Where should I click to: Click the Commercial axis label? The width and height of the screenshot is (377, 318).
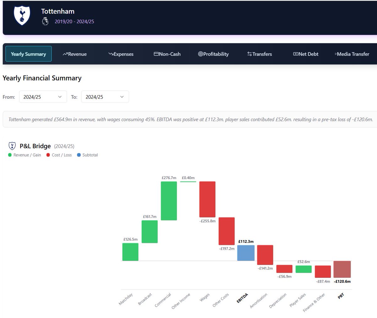tap(163, 300)
